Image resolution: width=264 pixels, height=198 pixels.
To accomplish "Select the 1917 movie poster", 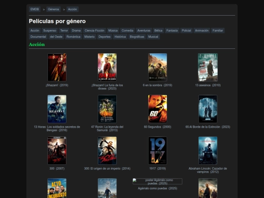I will 157,151.
